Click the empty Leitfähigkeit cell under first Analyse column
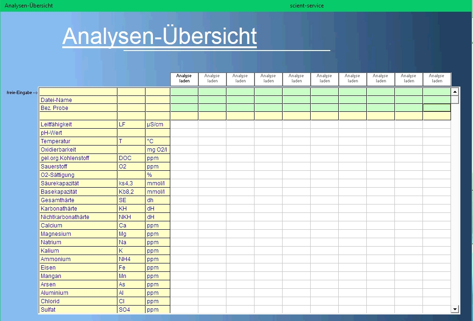This screenshot has width=473, height=321. point(184,124)
